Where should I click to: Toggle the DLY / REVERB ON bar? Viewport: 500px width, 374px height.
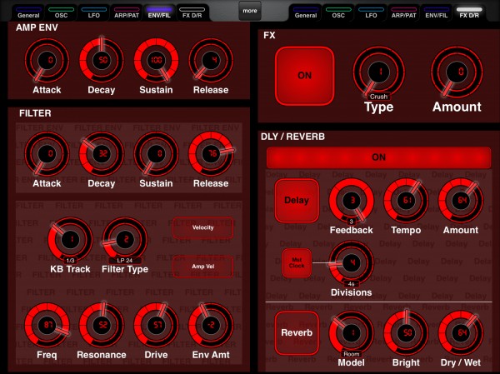(x=378, y=157)
